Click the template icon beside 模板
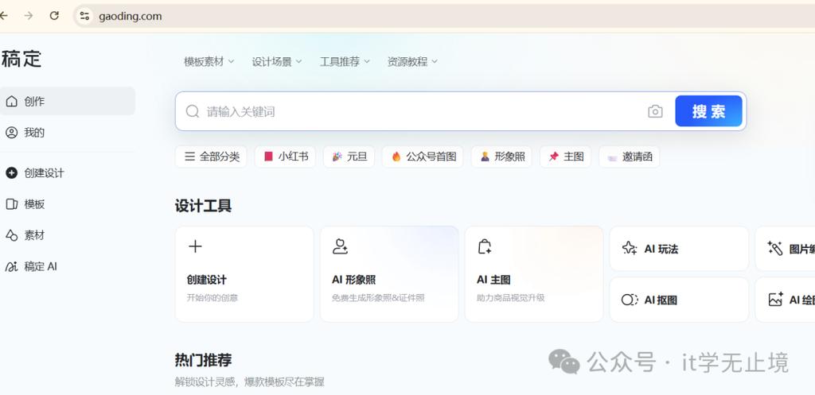 (11, 204)
